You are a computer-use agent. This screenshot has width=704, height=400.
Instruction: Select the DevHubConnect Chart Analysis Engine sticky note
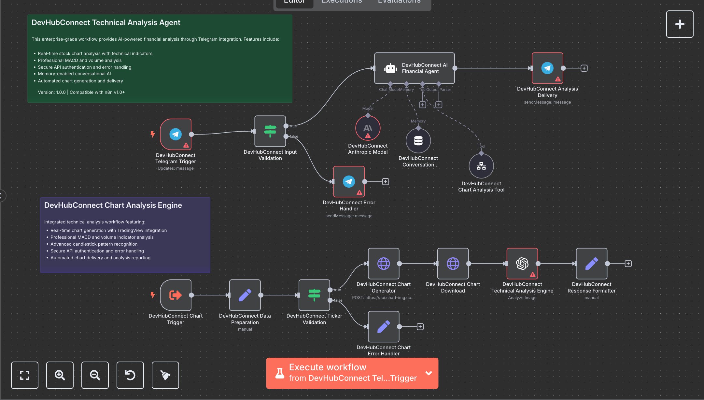[125, 235]
